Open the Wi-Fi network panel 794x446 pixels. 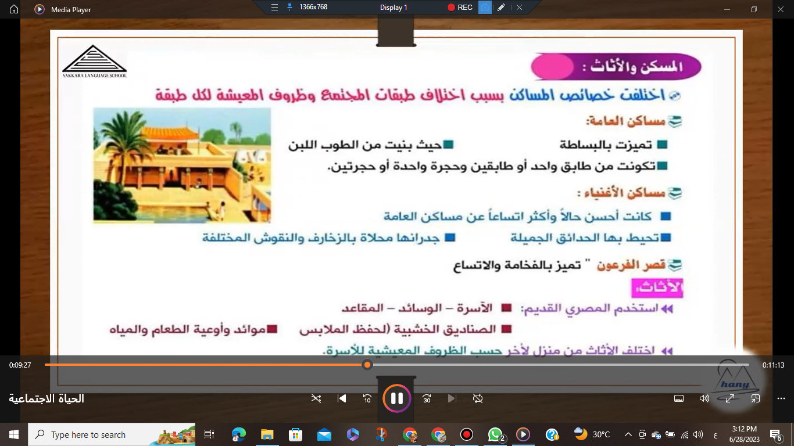pos(685,434)
